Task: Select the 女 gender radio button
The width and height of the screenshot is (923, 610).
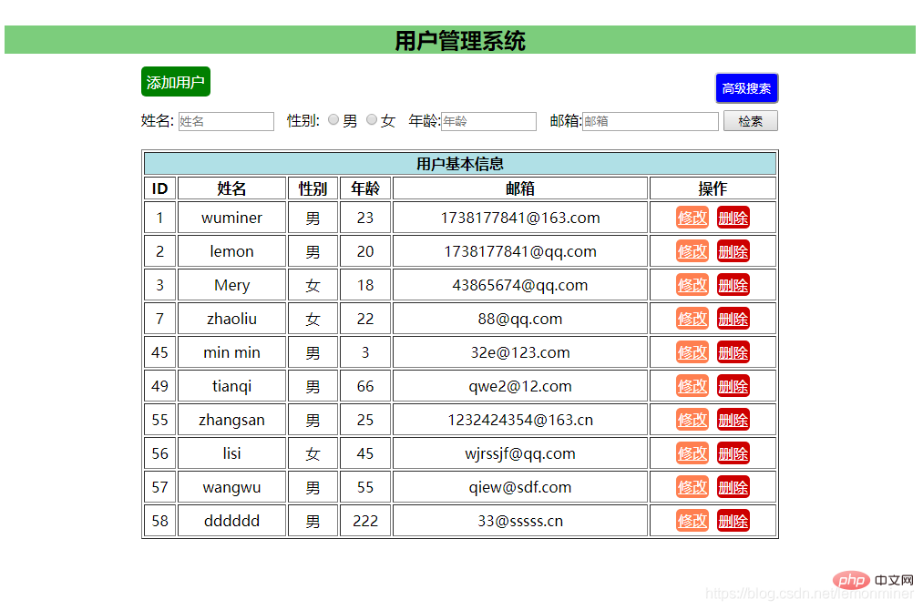Action: coord(372,118)
